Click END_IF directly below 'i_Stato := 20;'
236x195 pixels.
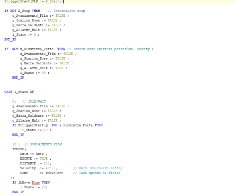(18, 192)
